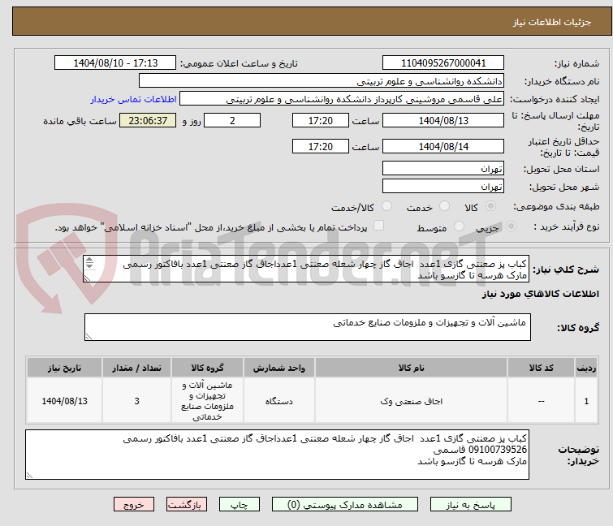The width and height of the screenshot is (613, 526).
Task: Toggle the اسناد خزانه اسلامی payment checkbox
Action: pyautogui.click(x=378, y=227)
